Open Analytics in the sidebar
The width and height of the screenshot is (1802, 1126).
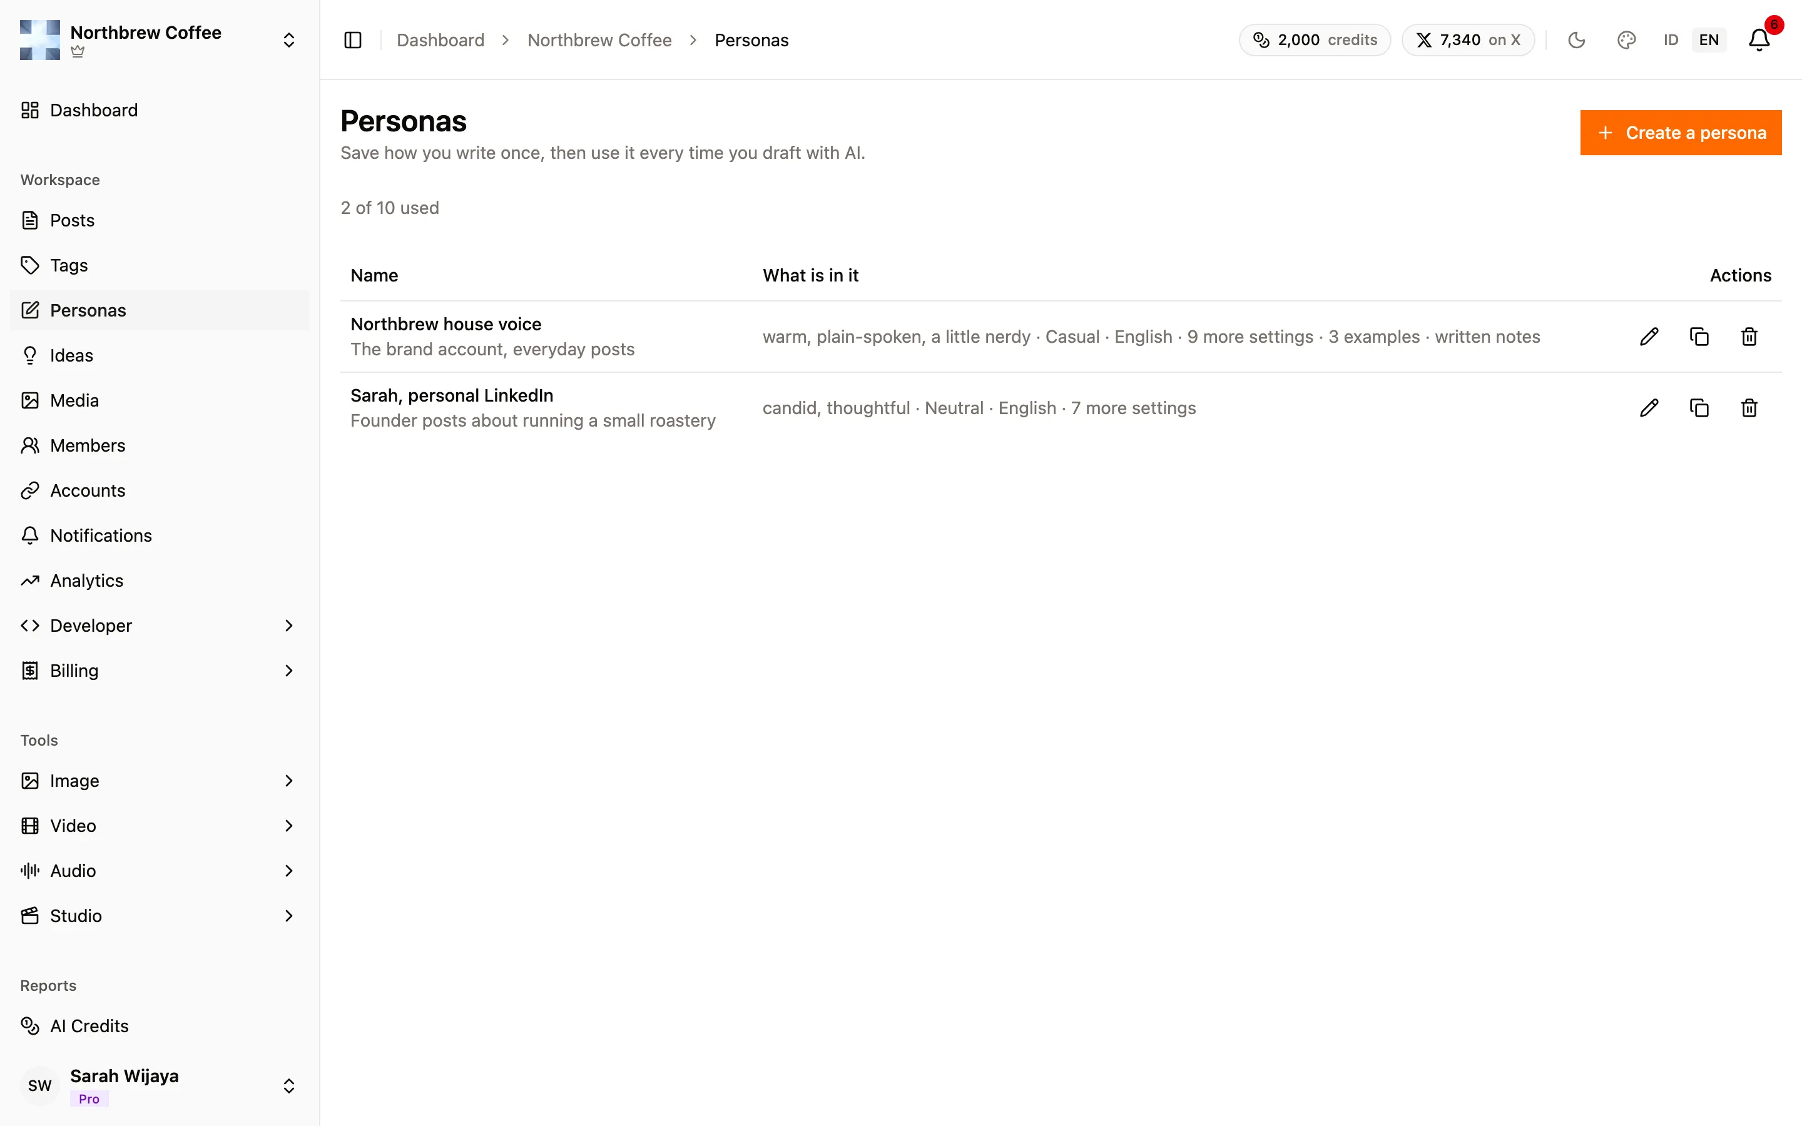[160, 581]
